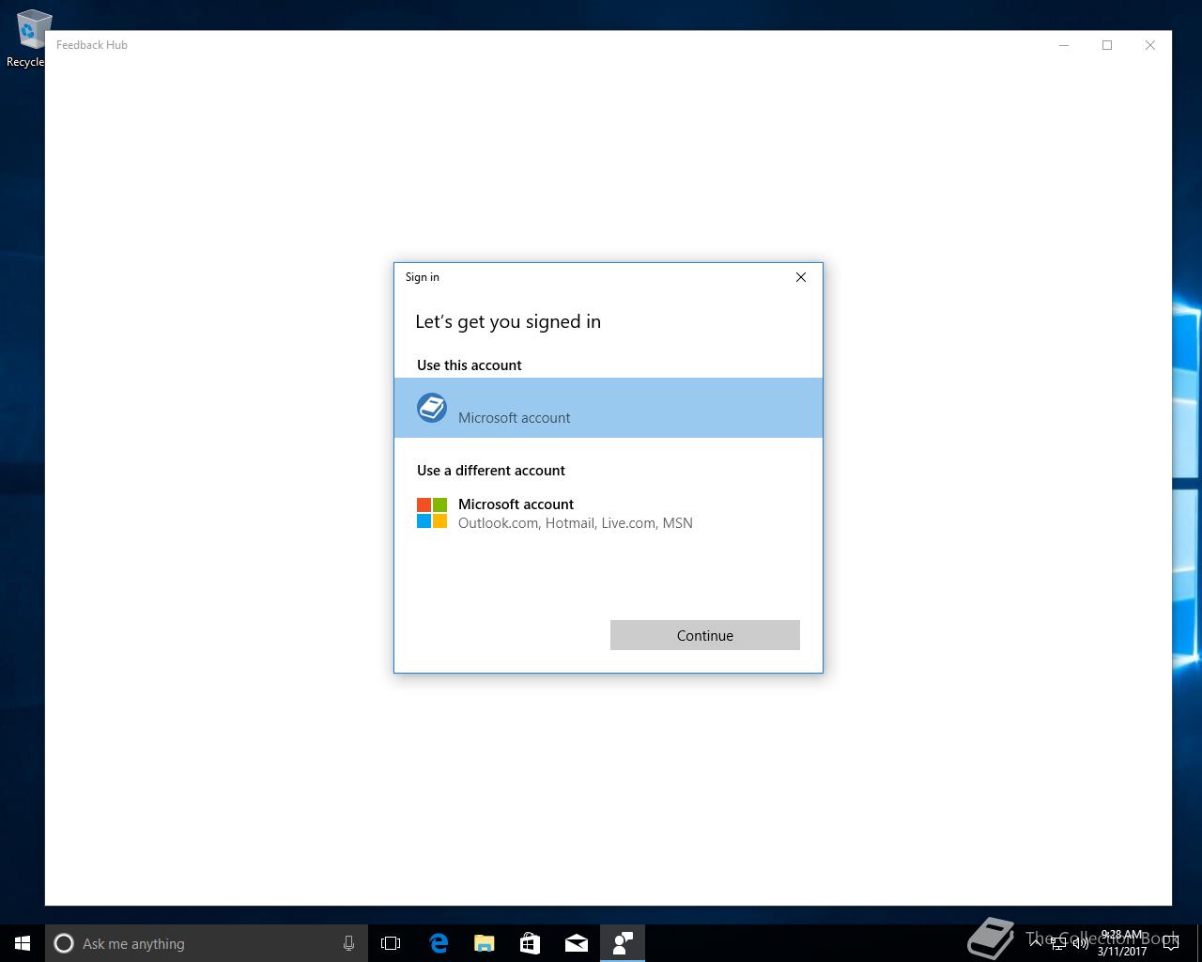Open the volume control tray icon
The image size is (1202, 962).
coord(1081,943)
